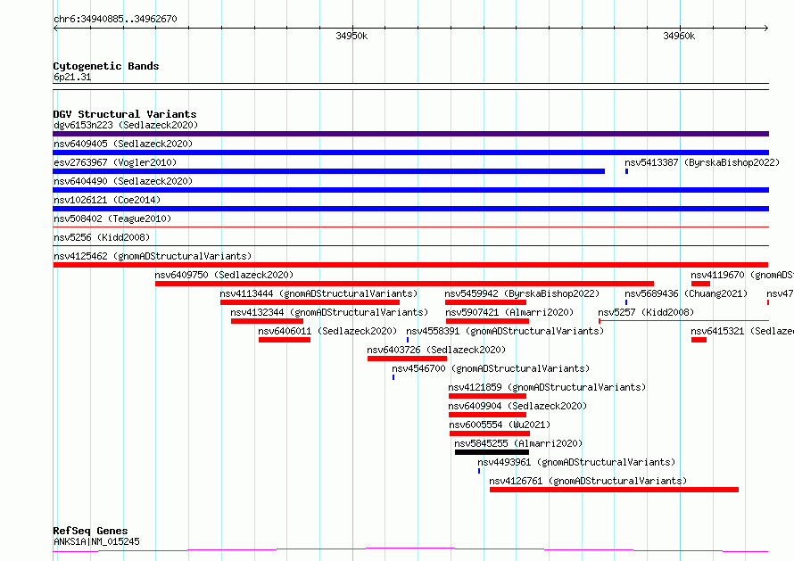Click the red bar under nsv4125462
Image resolution: width=794 pixels, height=561 pixels.
(410, 265)
